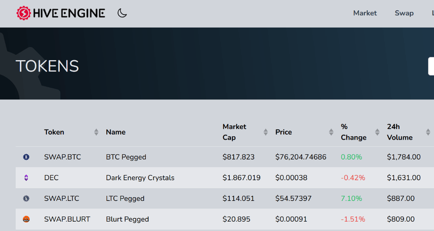Click 24h volume $1,784.00
The height and width of the screenshot is (231, 434).
[404, 157]
